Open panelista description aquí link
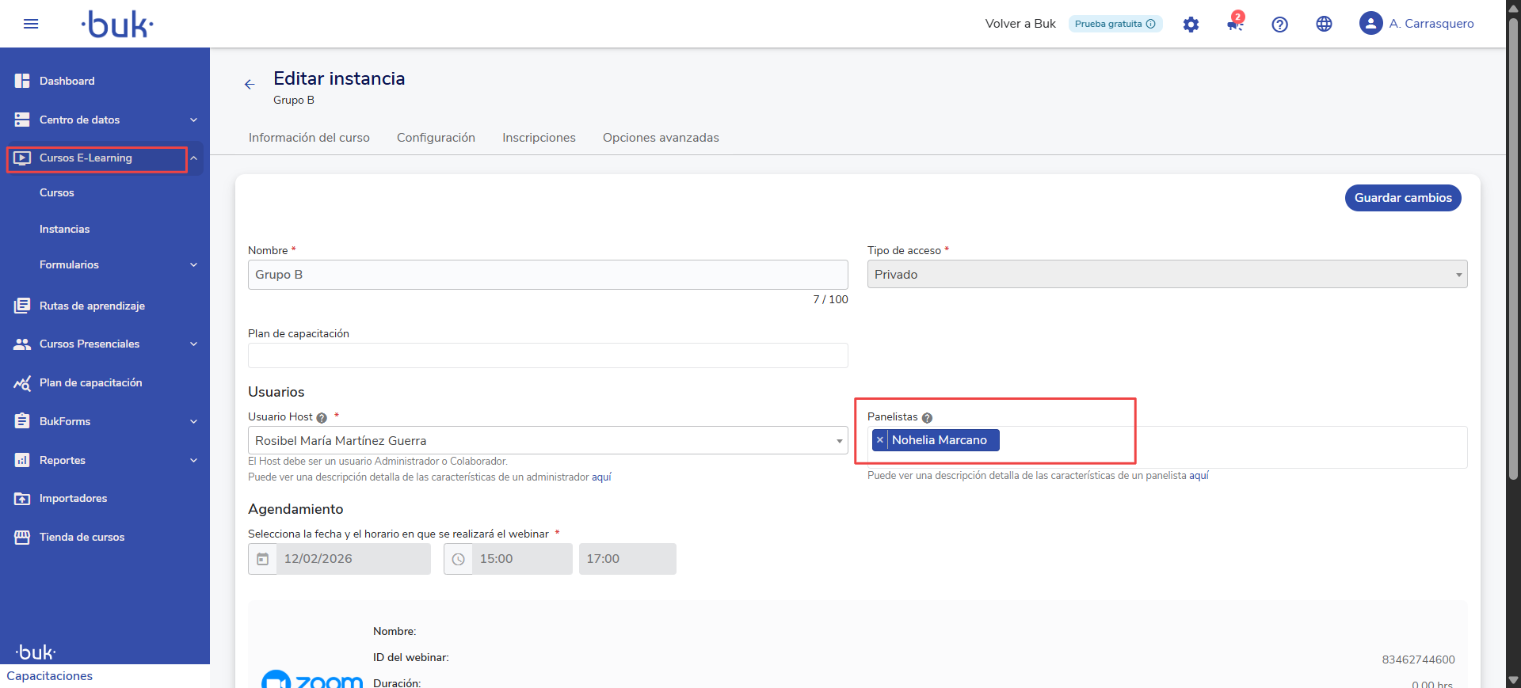1521x688 pixels. 1199,476
